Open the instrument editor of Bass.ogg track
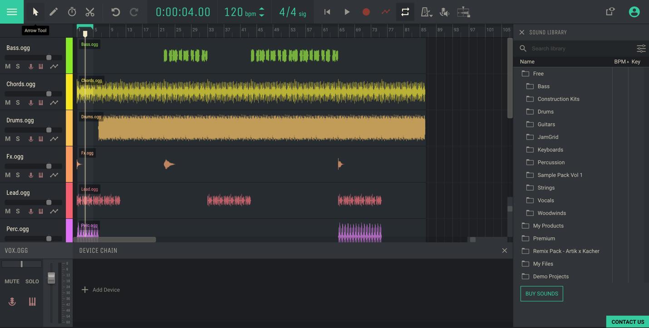Image resolution: width=649 pixels, height=328 pixels. coord(41,66)
